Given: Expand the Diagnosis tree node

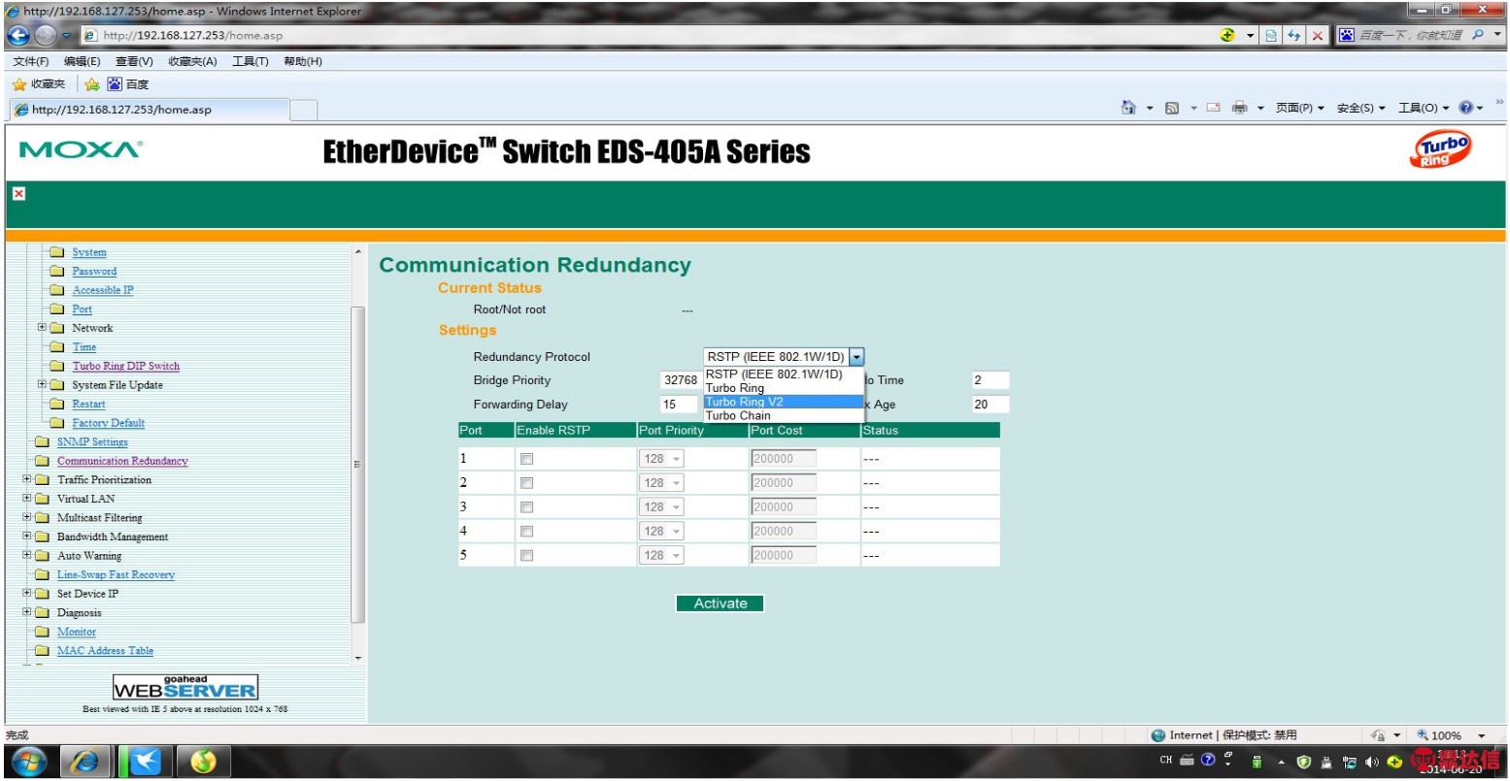Looking at the screenshot, I should pos(27,612).
